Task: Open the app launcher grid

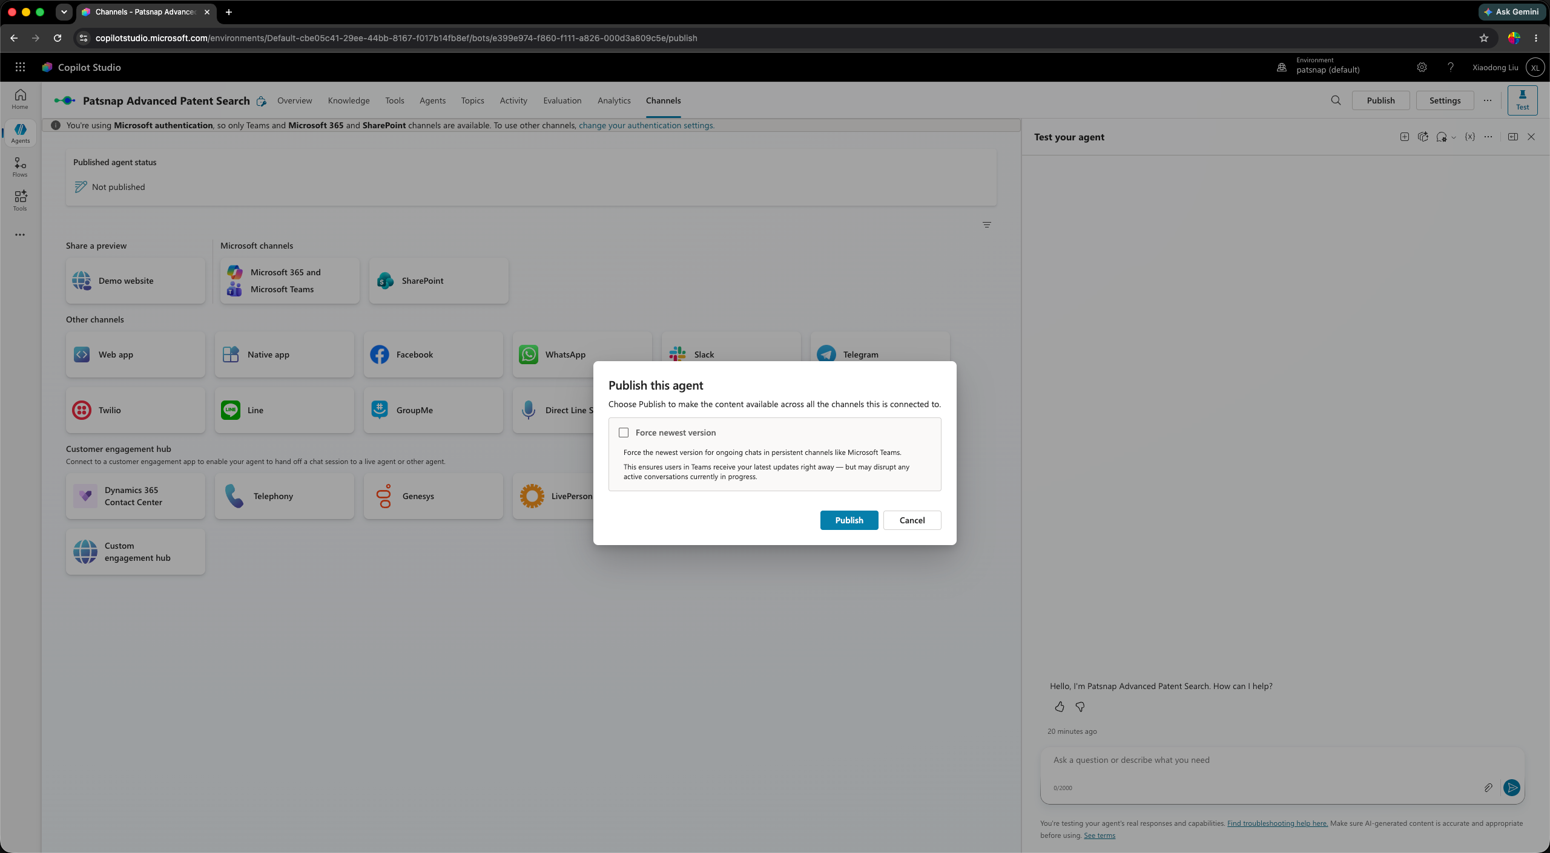Action: click(20, 67)
